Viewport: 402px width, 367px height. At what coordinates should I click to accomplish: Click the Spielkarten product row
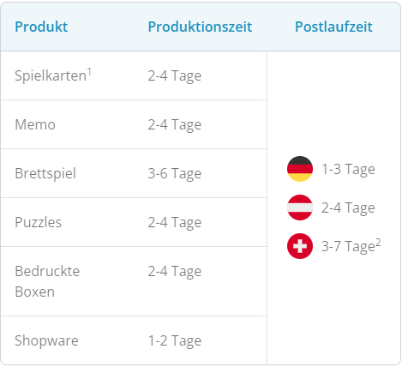tap(134, 75)
